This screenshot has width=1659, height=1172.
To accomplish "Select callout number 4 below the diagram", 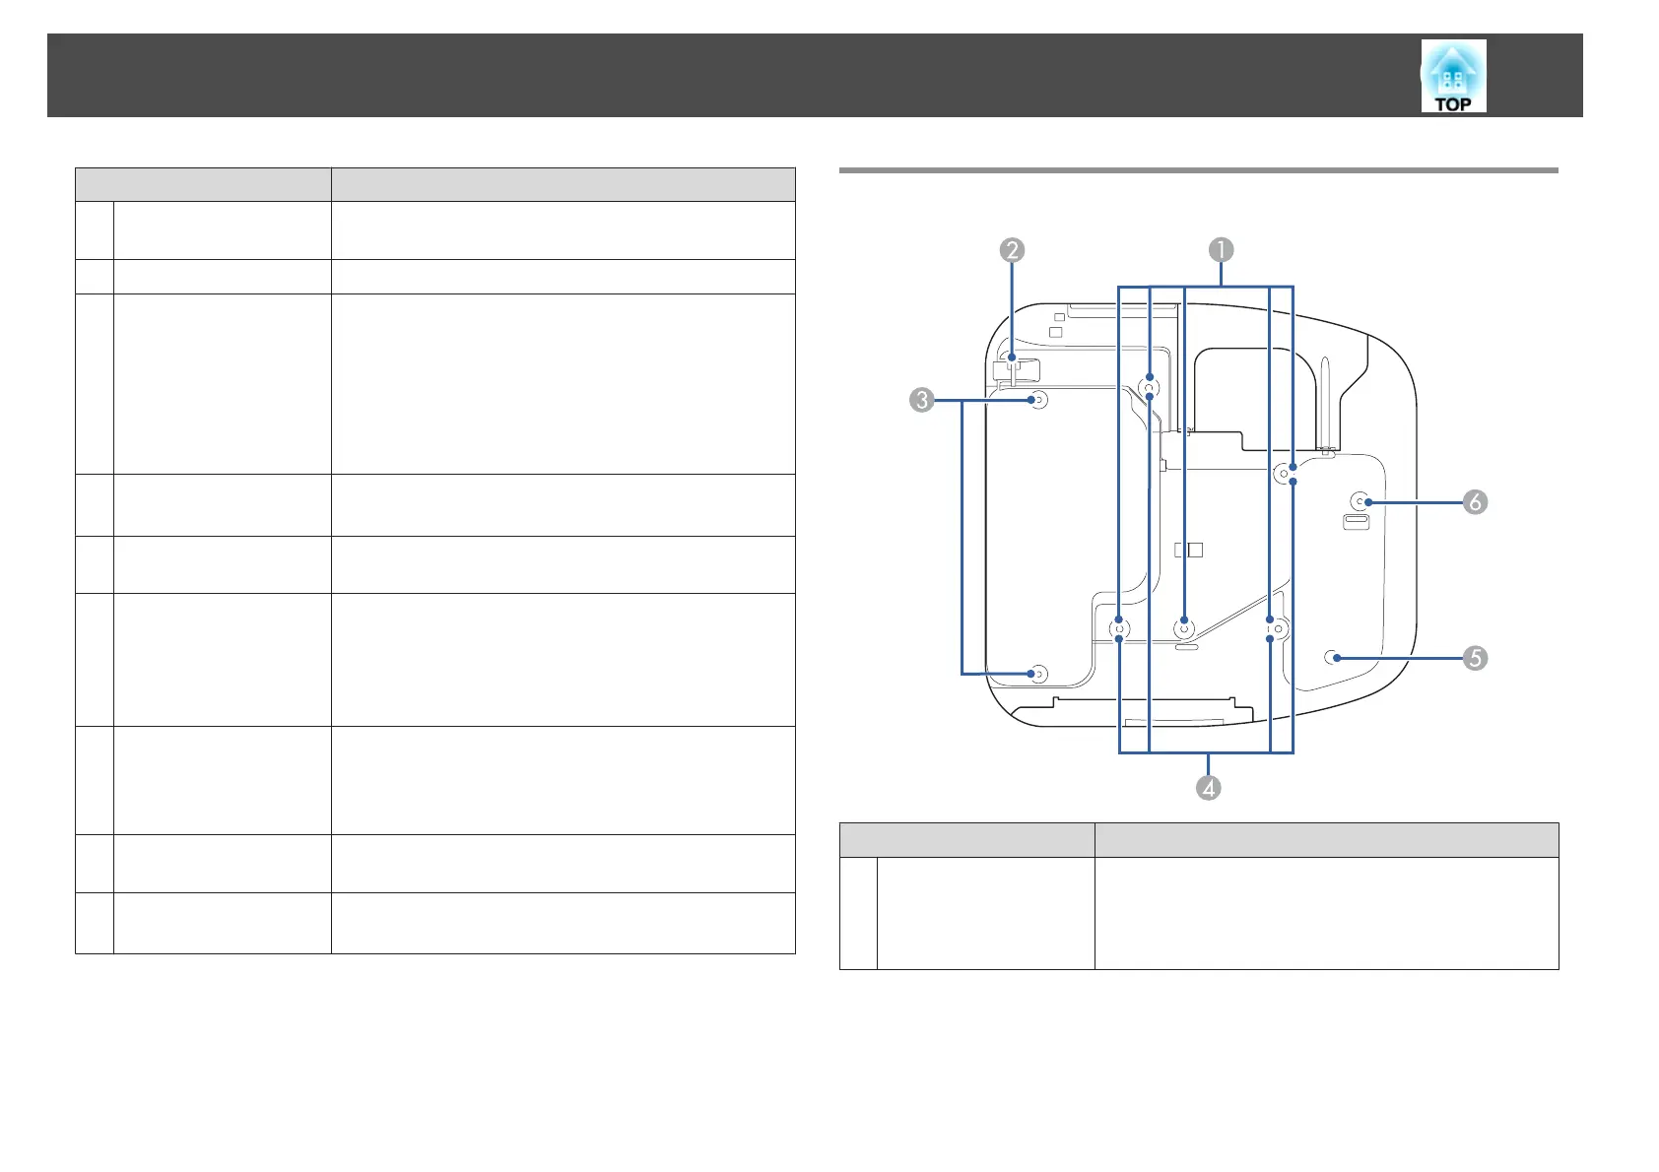I will 1208,787.
